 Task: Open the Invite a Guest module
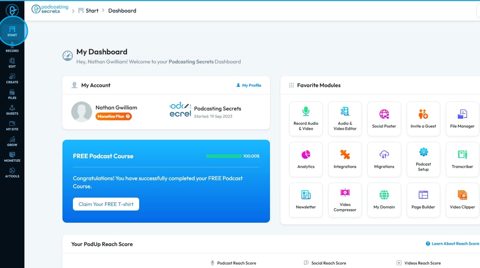tap(423, 119)
